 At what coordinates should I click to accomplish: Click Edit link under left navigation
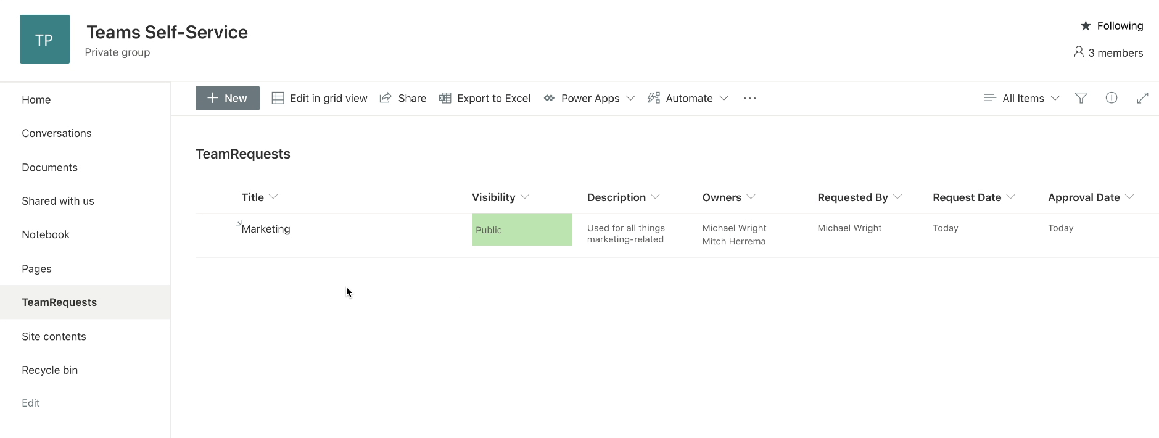click(31, 403)
